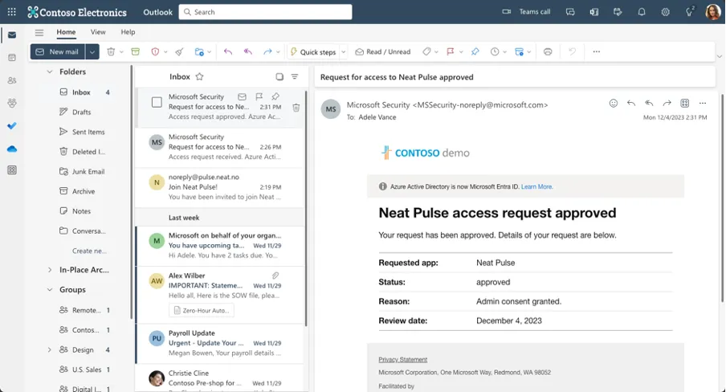The height and width of the screenshot is (392, 726).
Task: Toggle Read / Unread for message
Action: (x=382, y=51)
